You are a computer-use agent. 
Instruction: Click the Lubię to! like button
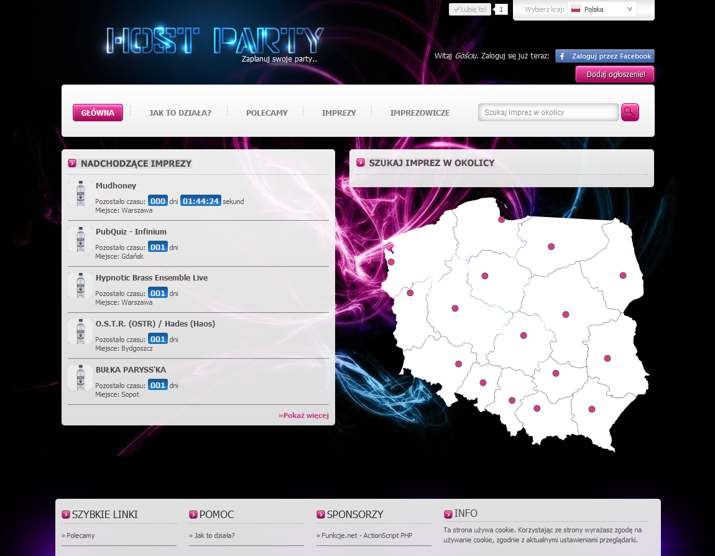469,9
